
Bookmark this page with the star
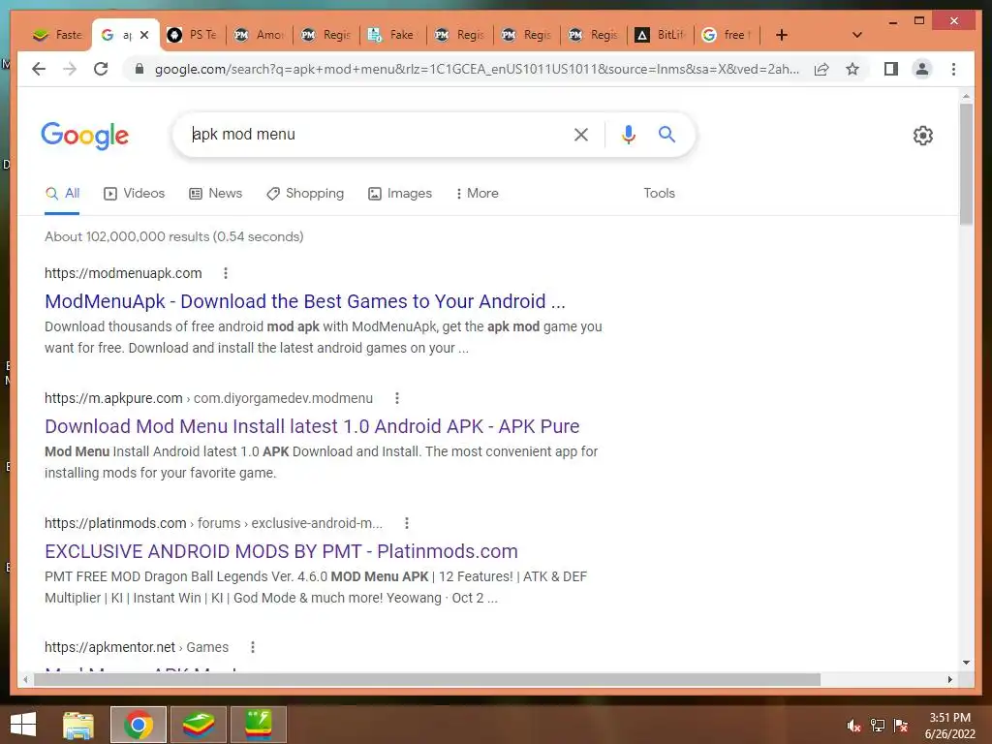click(x=852, y=69)
